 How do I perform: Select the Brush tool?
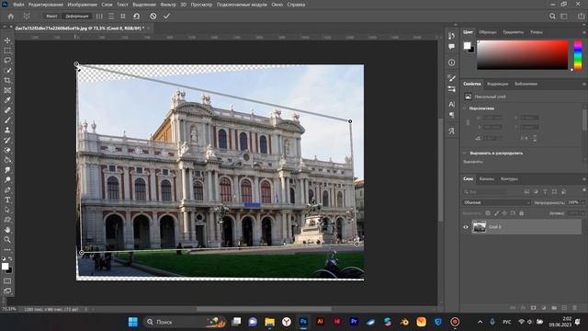click(x=7, y=120)
